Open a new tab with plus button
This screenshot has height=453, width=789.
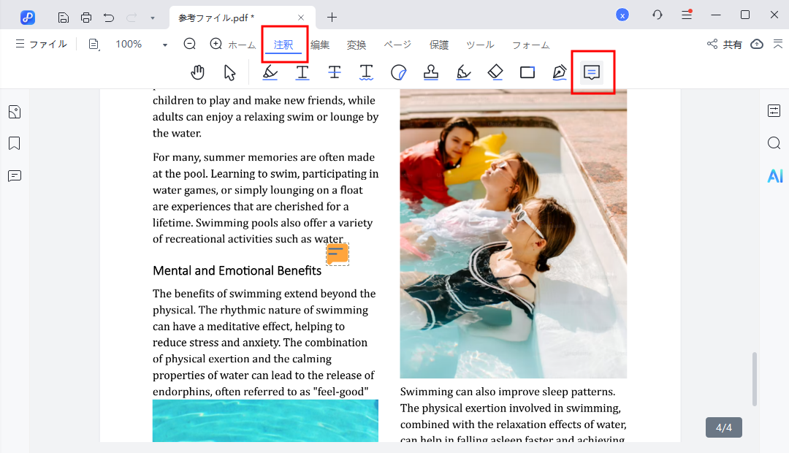(x=332, y=17)
